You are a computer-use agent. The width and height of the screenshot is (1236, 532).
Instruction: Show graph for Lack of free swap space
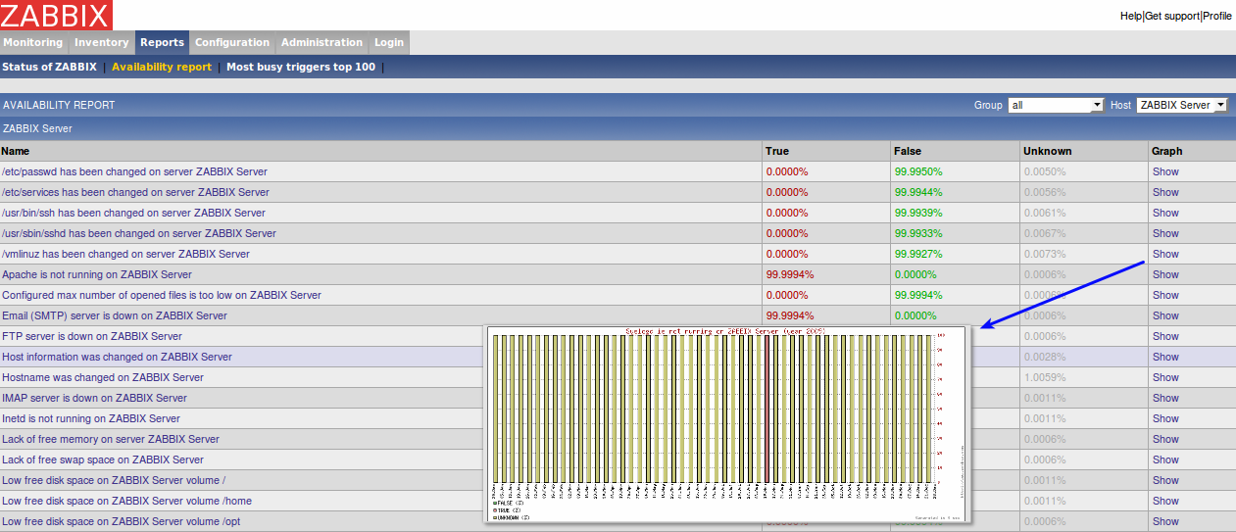tap(1165, 459)
